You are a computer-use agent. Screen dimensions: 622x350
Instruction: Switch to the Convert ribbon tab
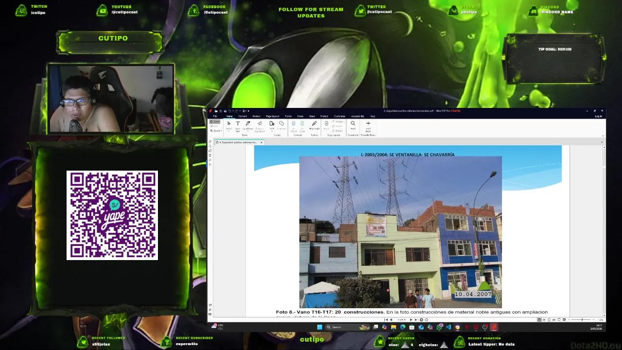242,116
